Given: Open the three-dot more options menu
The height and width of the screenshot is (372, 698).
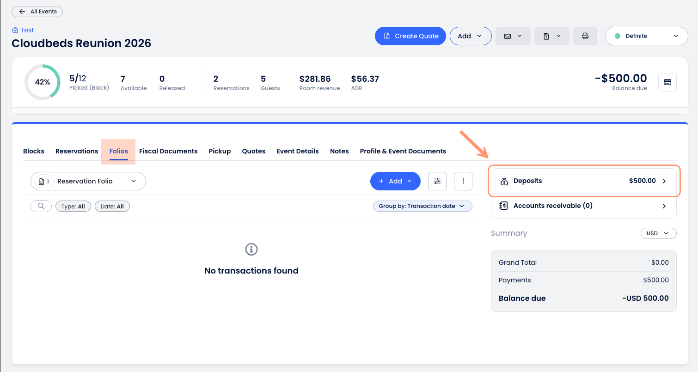Looking at the screenshot, I should click(463, 181).
